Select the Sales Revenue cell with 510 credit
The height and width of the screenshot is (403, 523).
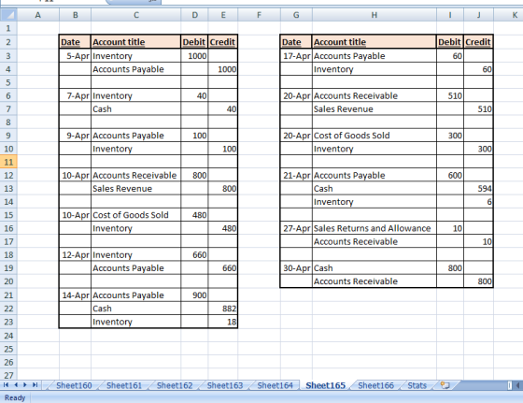point(375,109)
